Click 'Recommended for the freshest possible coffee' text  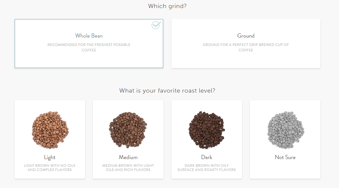pyautogui.click(x=89, y=48)
